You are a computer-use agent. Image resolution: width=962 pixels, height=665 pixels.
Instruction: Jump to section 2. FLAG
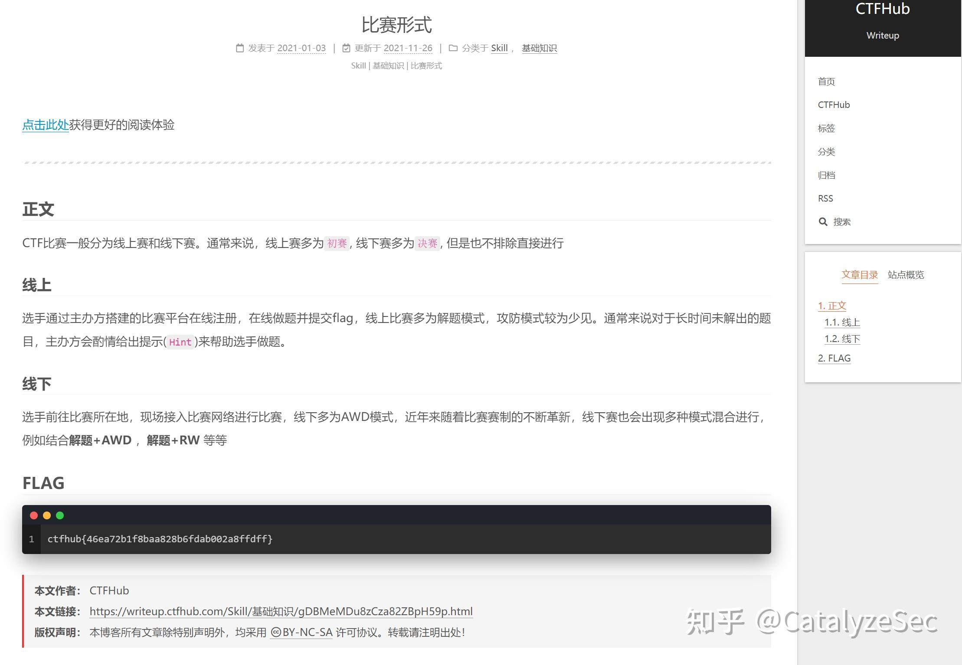pyautogui.click(x=834, y=358)
